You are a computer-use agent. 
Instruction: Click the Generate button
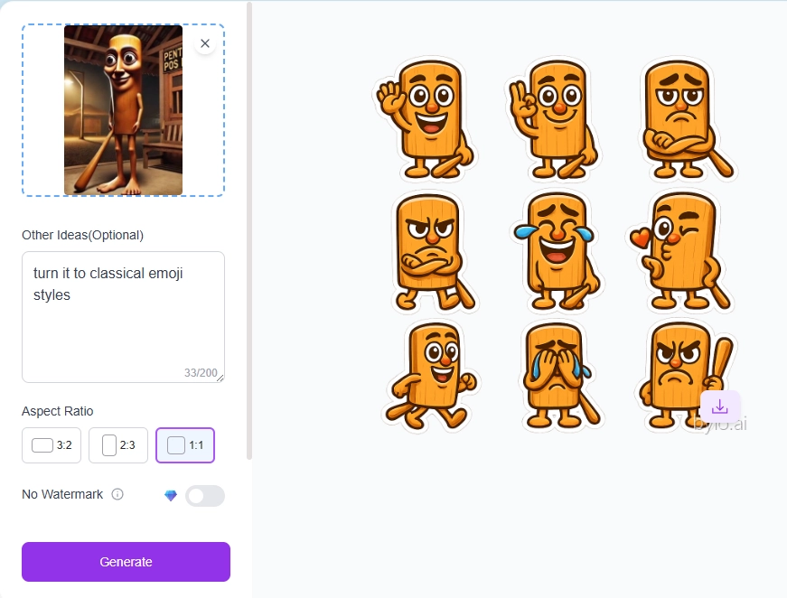click(126, 561)
